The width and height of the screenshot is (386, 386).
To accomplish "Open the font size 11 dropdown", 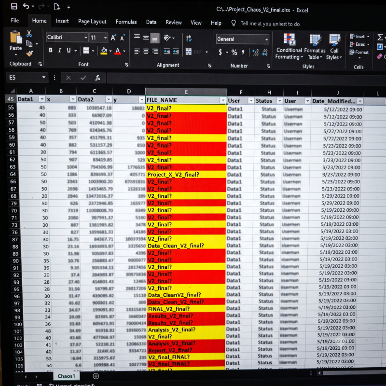I will pyautogui.click(x=105, y=38).
